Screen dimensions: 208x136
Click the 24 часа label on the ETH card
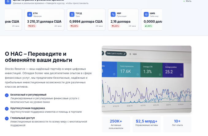(58, 26)
